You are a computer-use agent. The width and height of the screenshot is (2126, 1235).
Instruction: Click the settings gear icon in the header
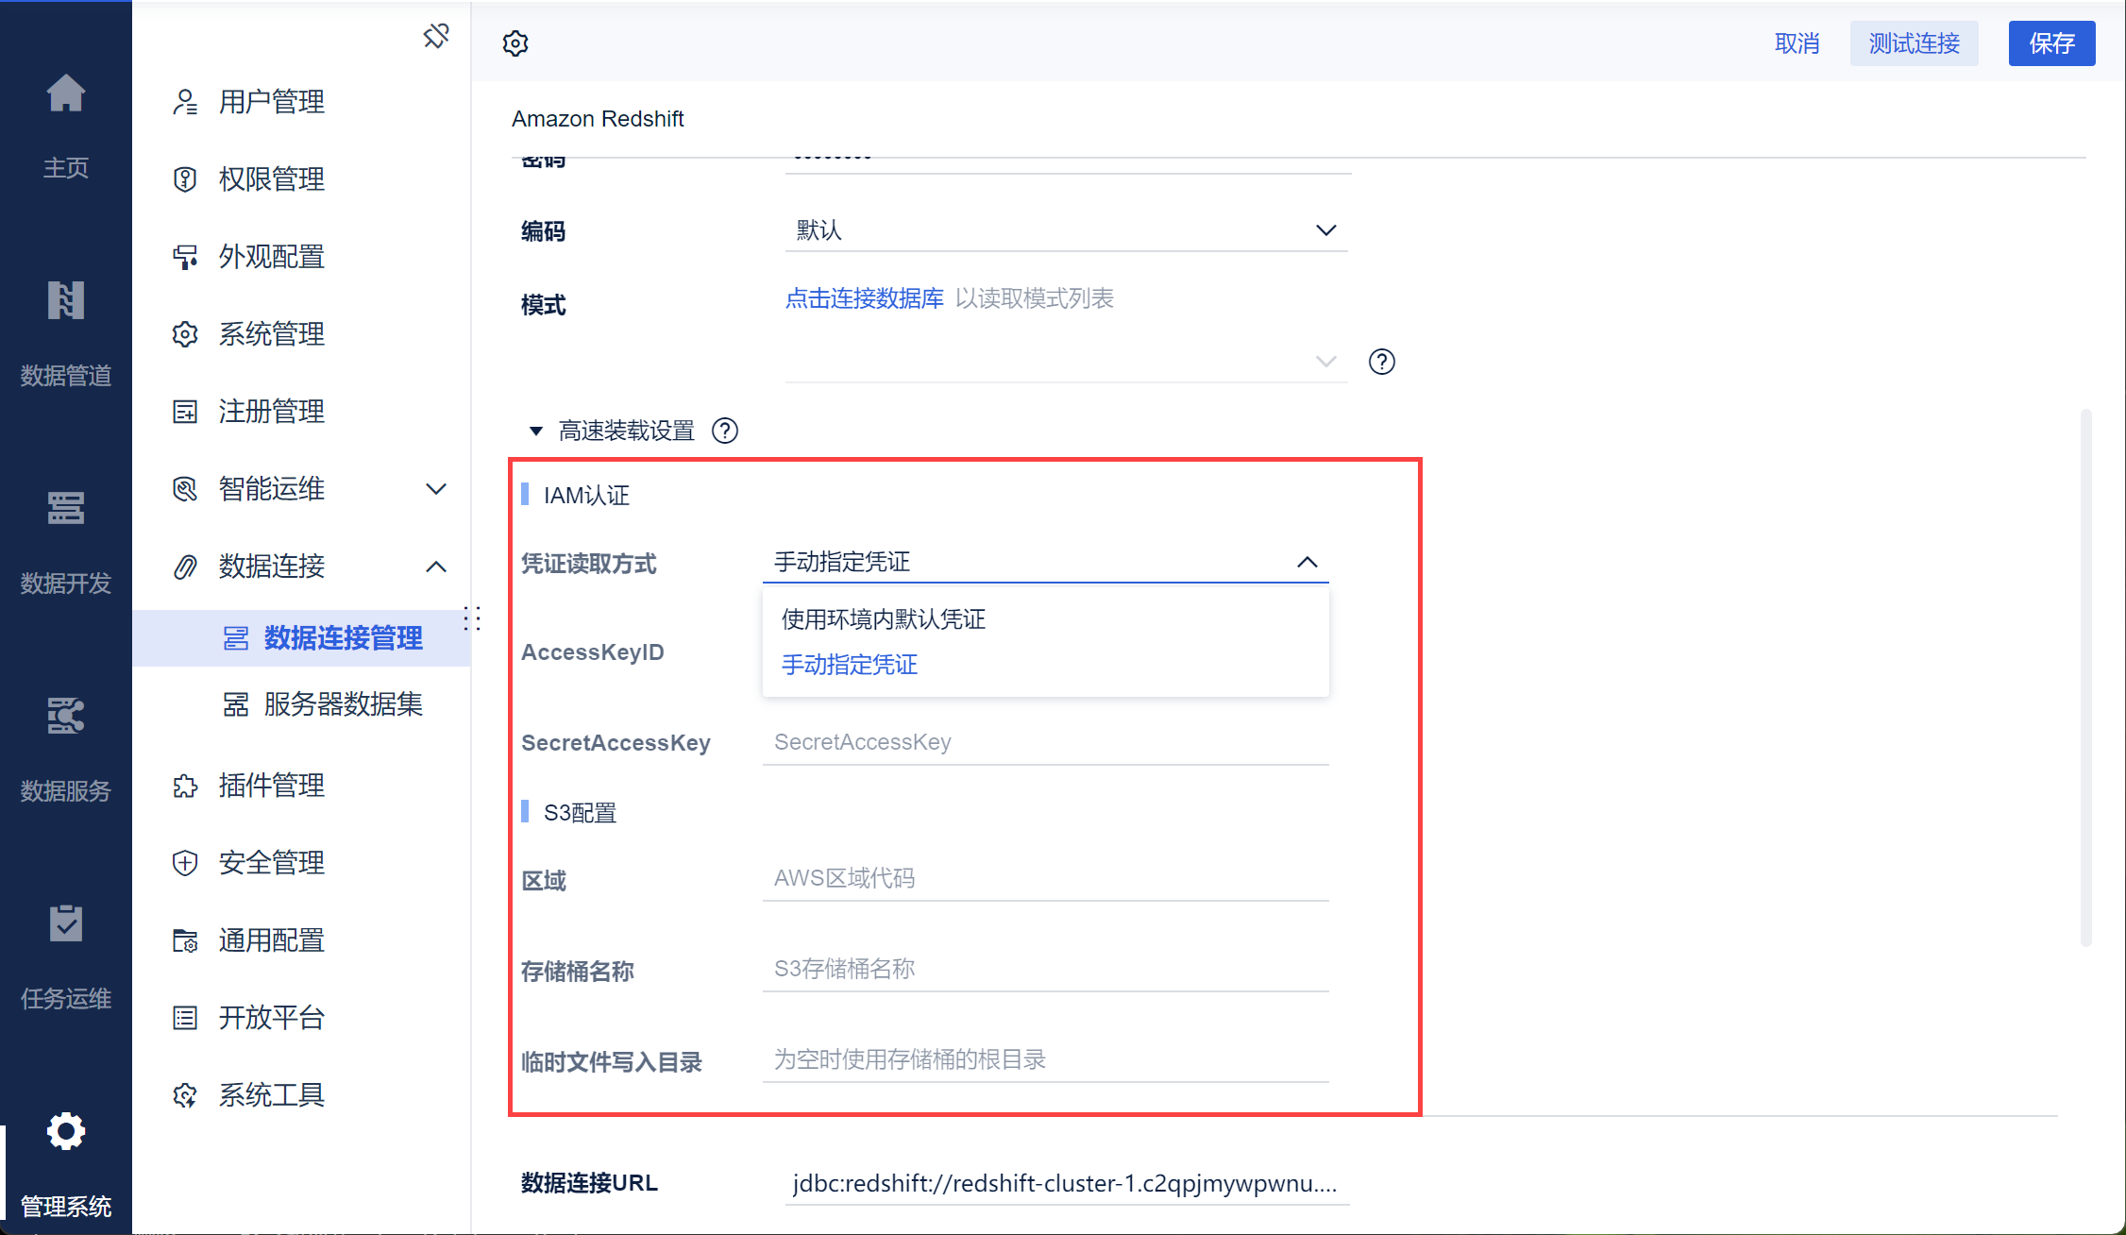pyautogui.click(x=515, y=43)
